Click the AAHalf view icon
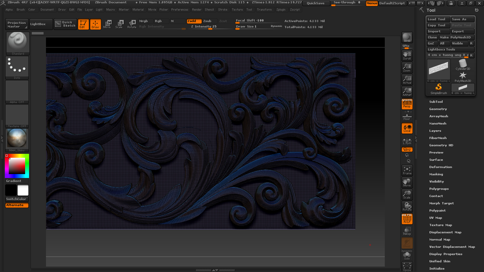 coord(407,92)
